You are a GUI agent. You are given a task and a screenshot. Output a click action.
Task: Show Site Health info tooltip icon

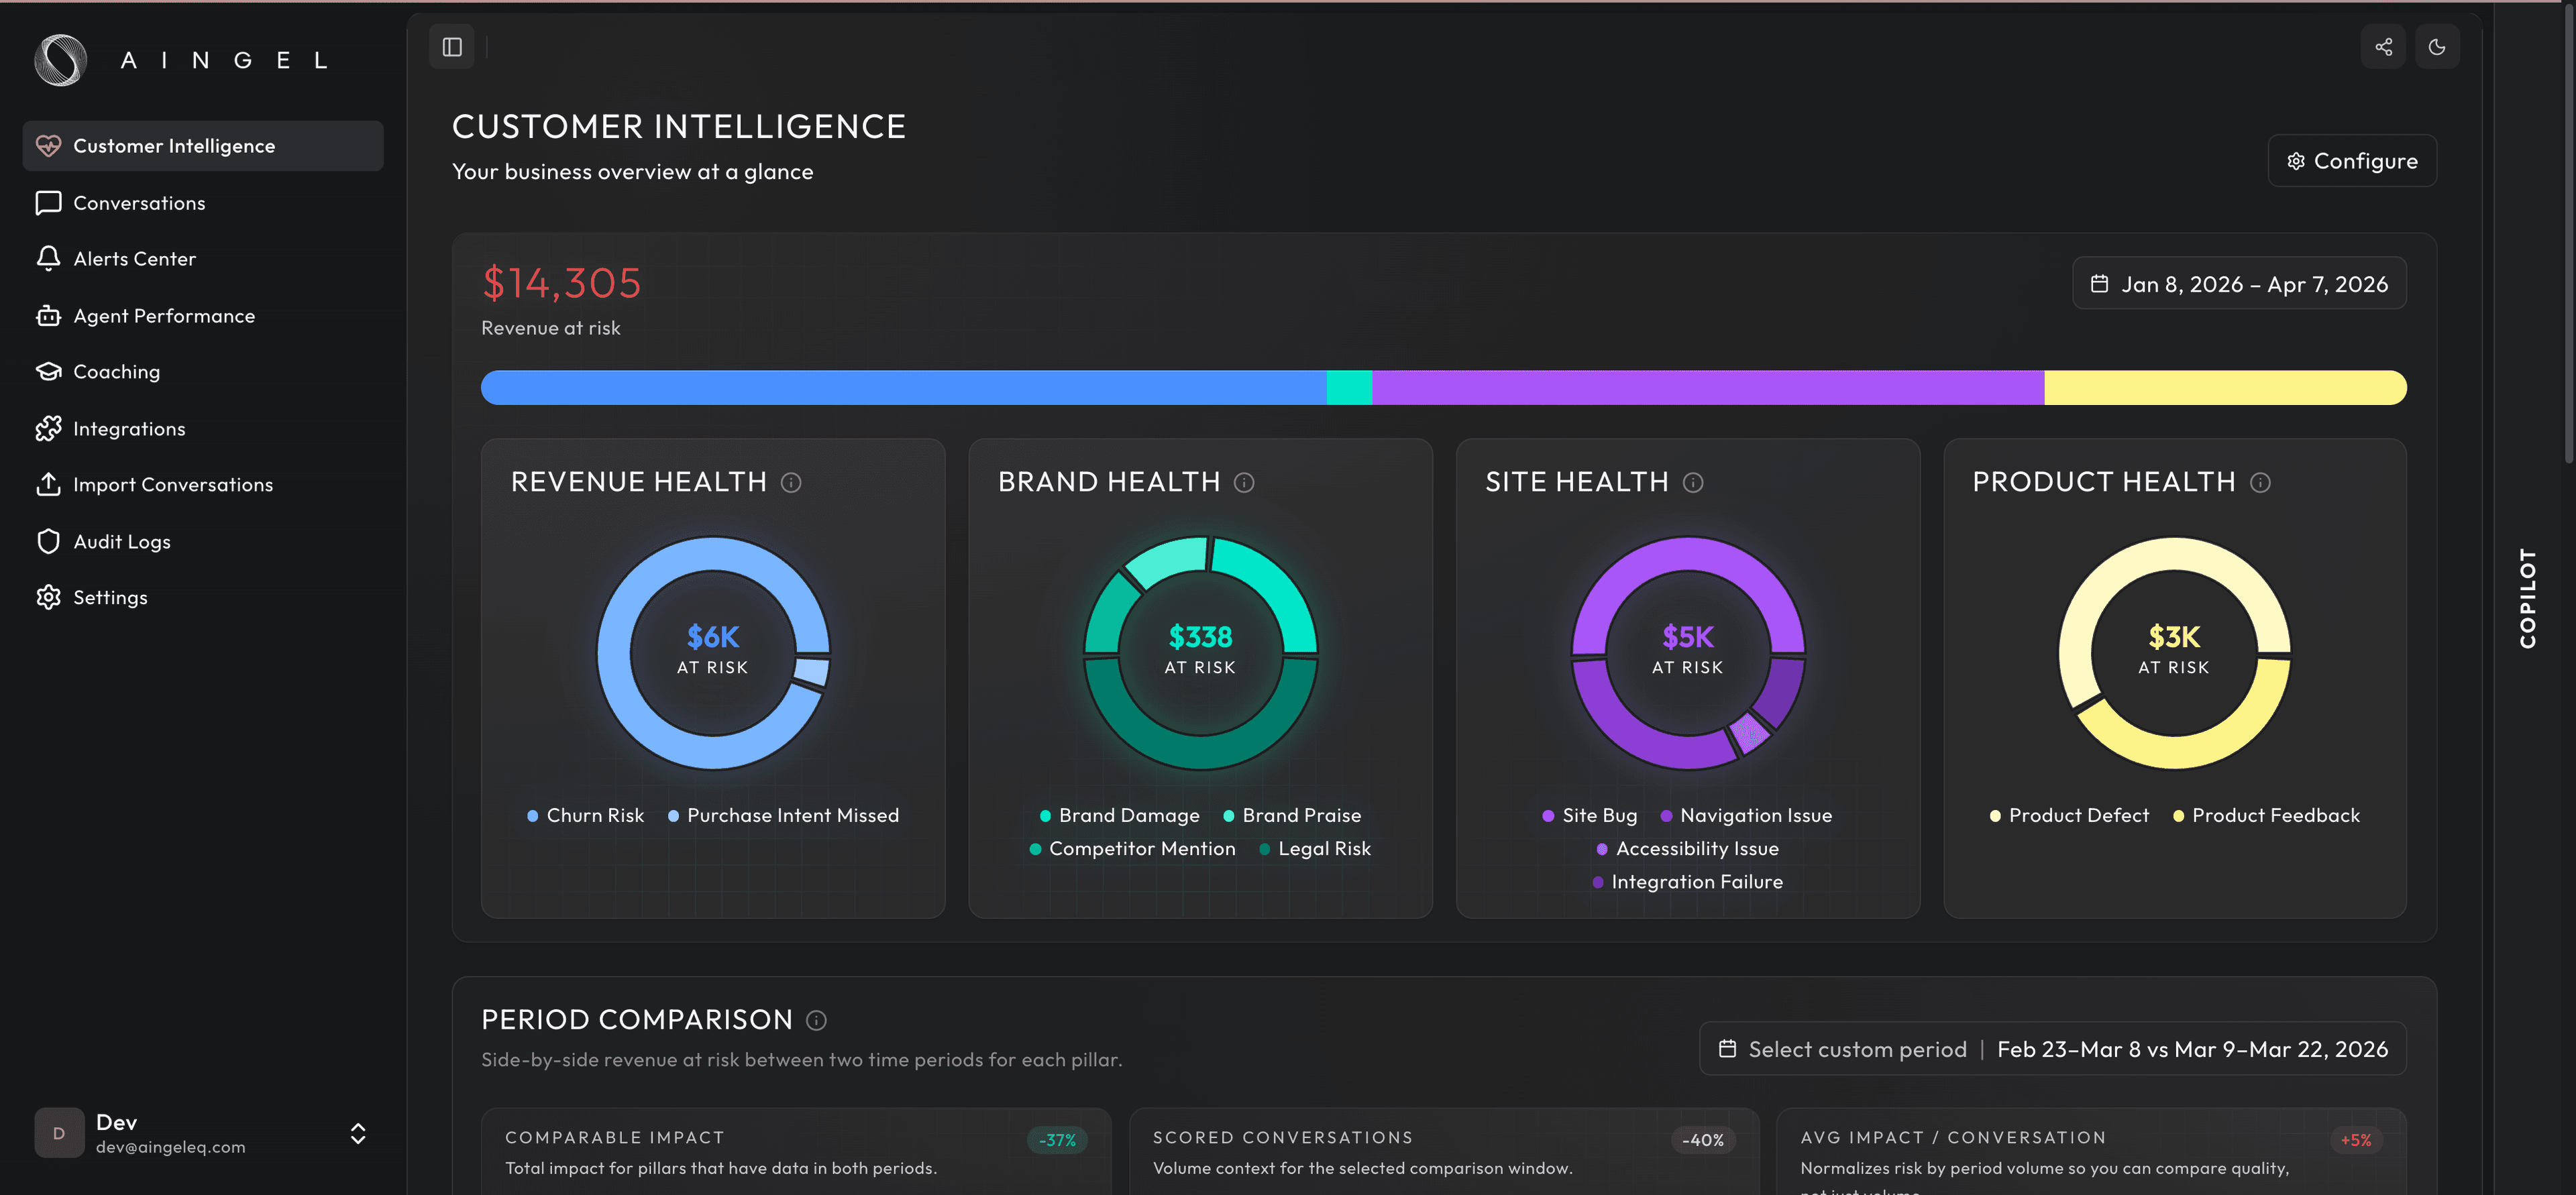[x=1693, y=483]
